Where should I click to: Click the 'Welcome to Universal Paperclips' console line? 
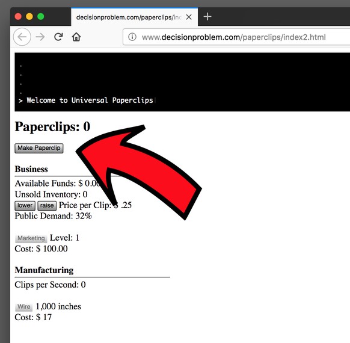click(x=86, y=100)
